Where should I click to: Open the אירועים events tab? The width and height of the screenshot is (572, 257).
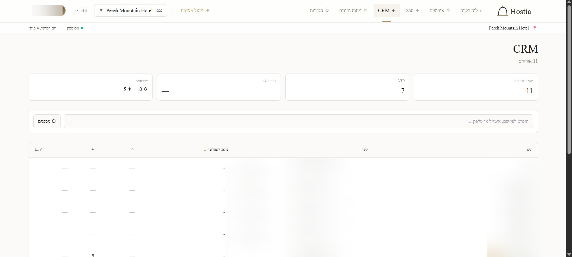coord(439,10)
